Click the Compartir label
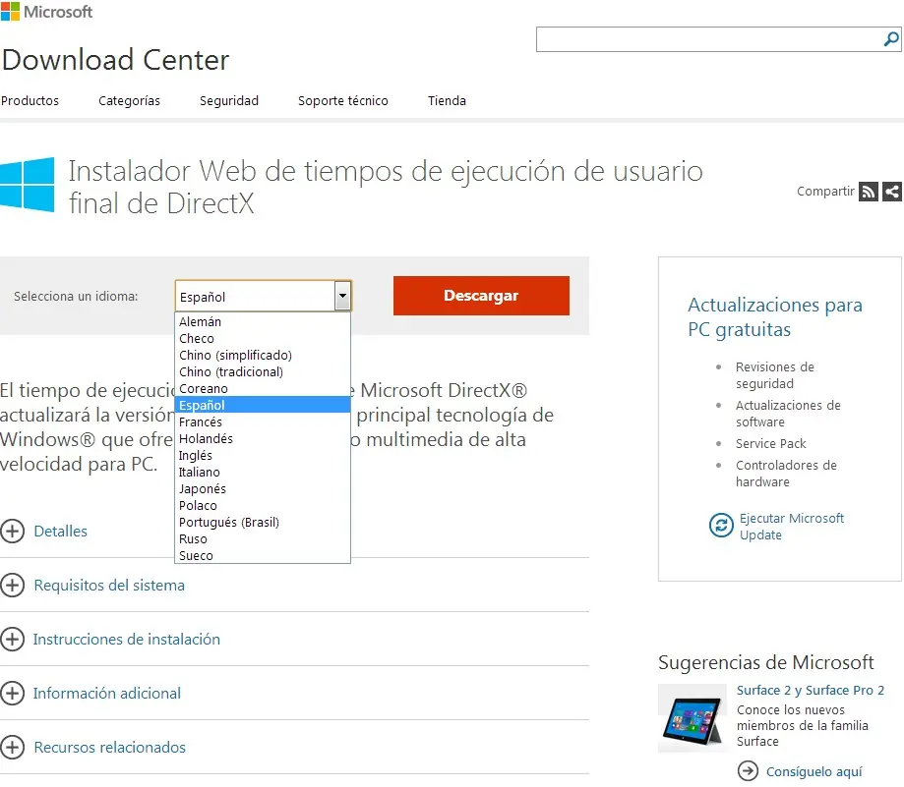This screenshot has height=787, width=904. [x=825, y=192]
